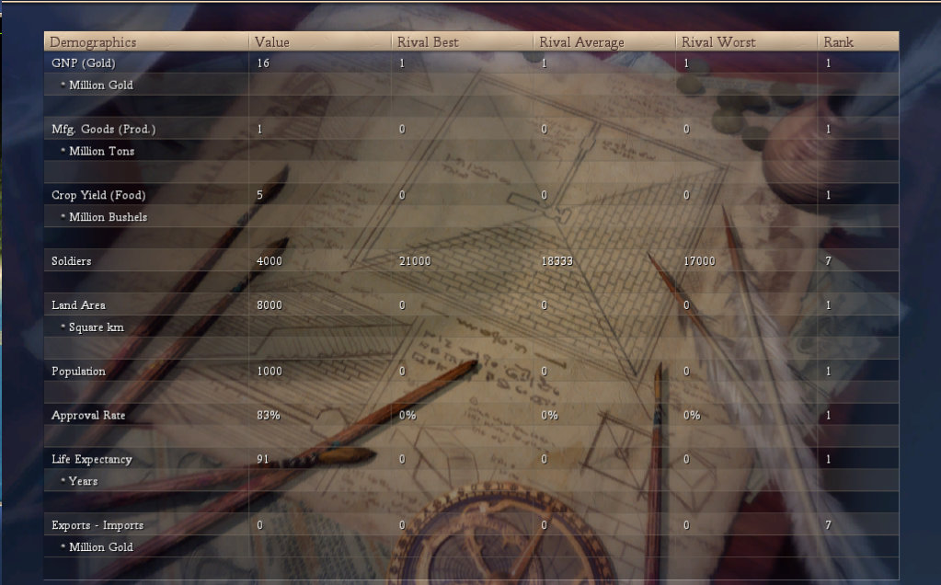Select the Soldiers row label

(x=72, y=261)
